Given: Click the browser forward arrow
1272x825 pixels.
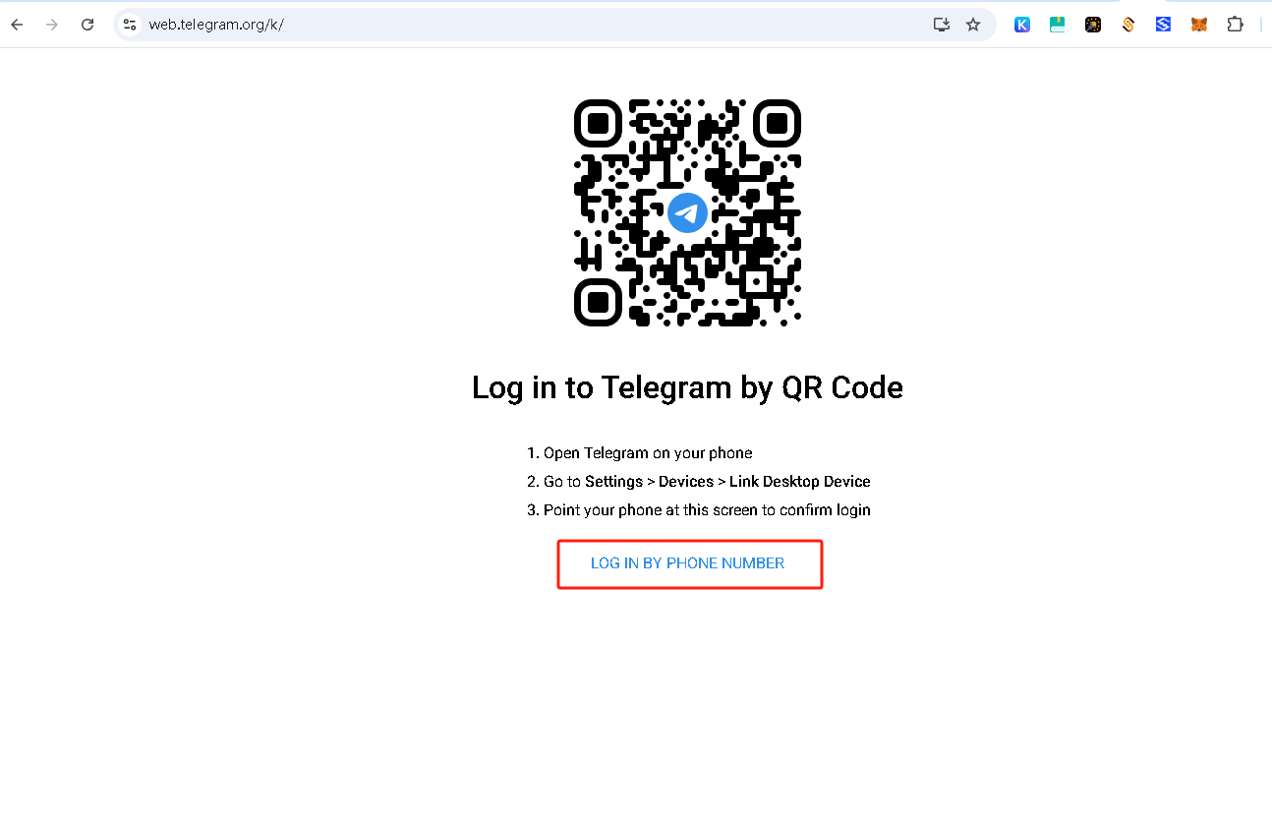Looking at the screenshot, I should 52,25.
